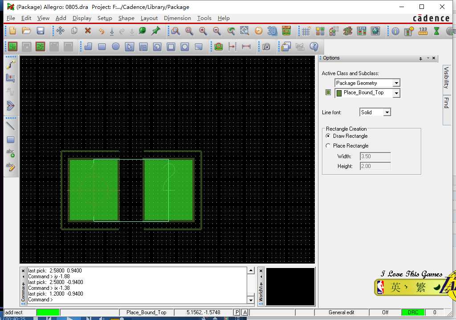Open the Shape menu
Image resolution: width=456 pixels, height=320 pixels.
coord(126,18)
